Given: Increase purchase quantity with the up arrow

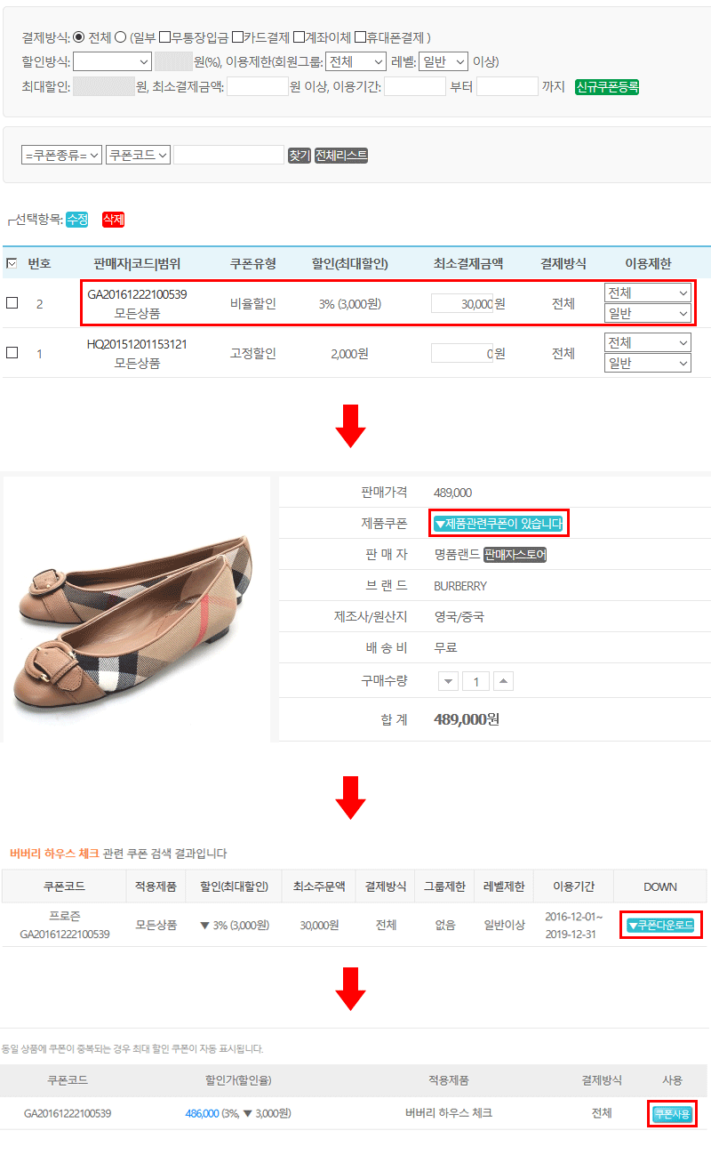Looking at the screenshot, I should pyautogui.click(x=503, y=682).
